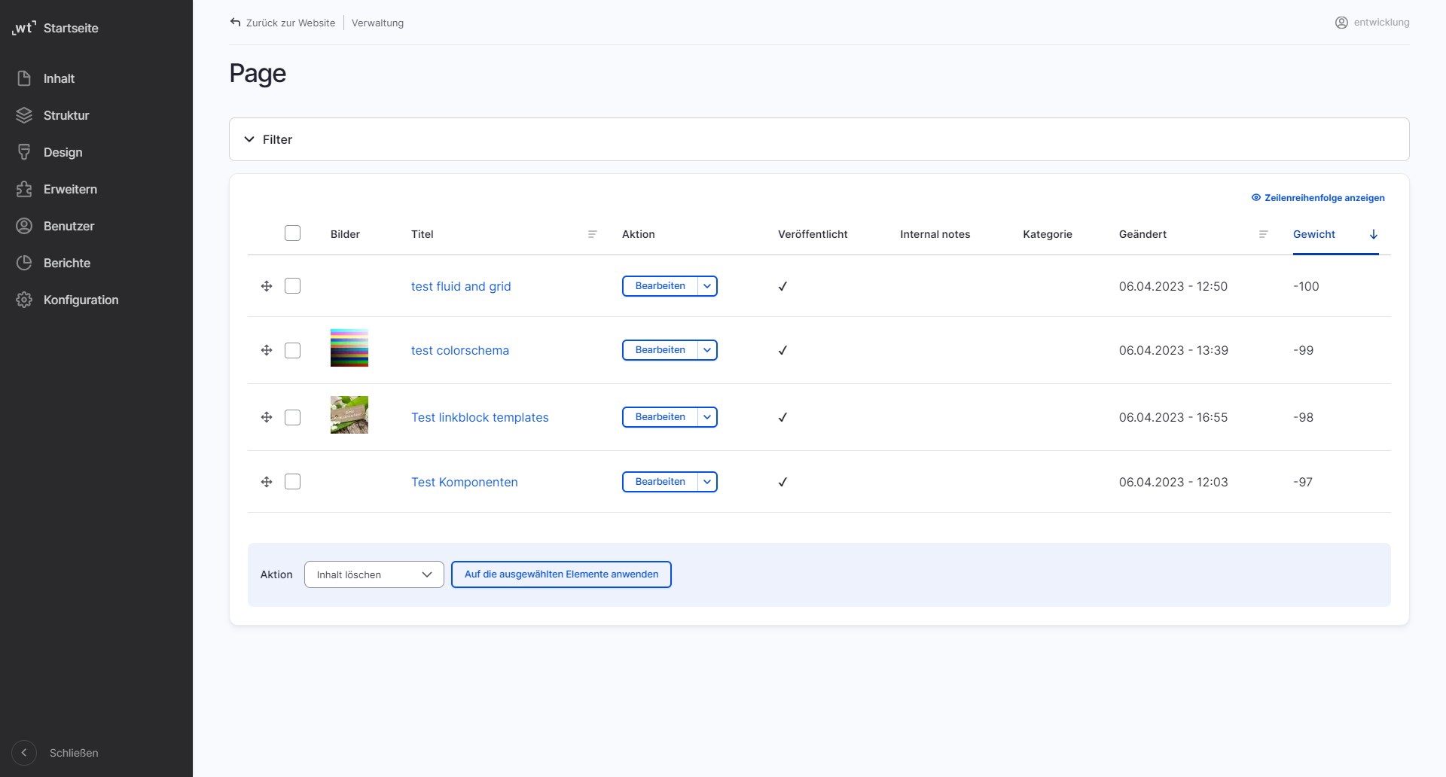
Task: Check the row for Test Komponenten
Action: click(x=292, y=481)
